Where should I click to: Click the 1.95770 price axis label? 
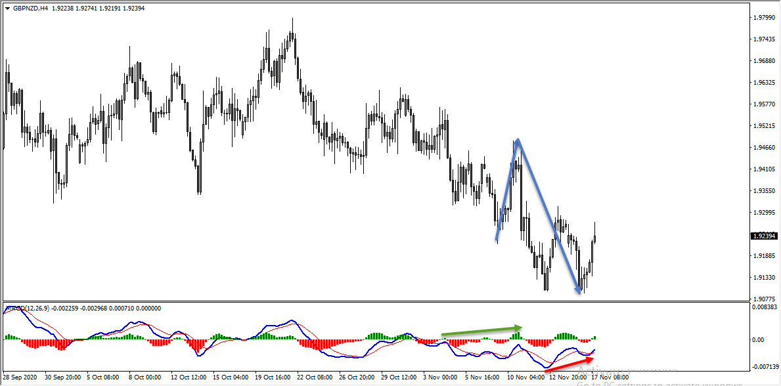(x=763, y=104)
